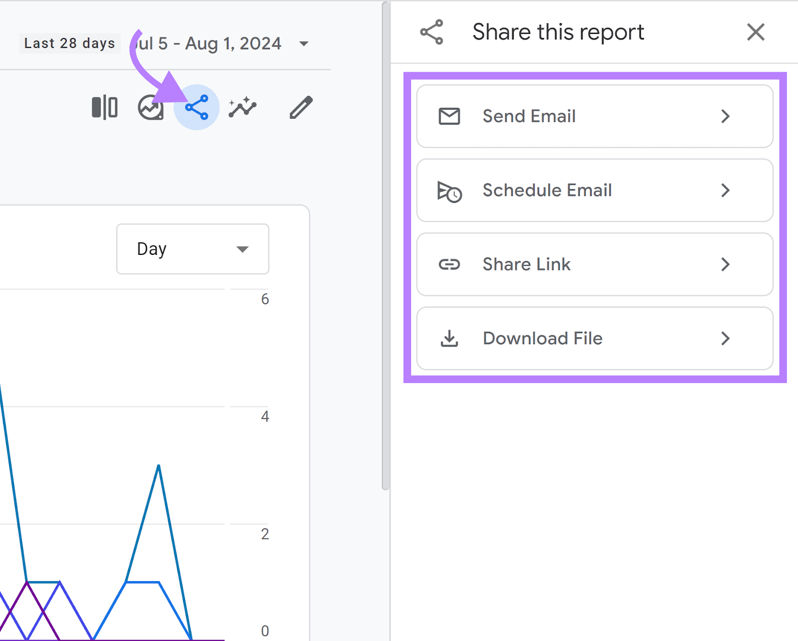Expand the Send Email chevron
Viewport: 798px width, 641px height.
pyautogui.click(x=726, y=116)
